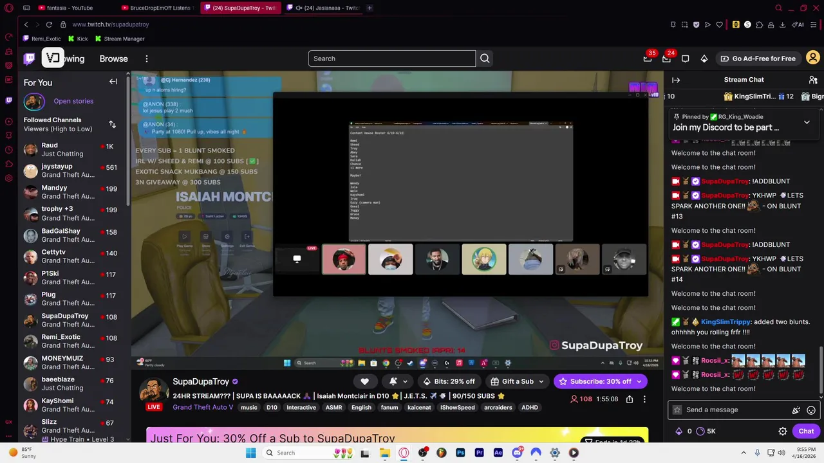Open the browser AI assistant icon
The width and height of the screenshot is (824, 463).
(799, 24)
